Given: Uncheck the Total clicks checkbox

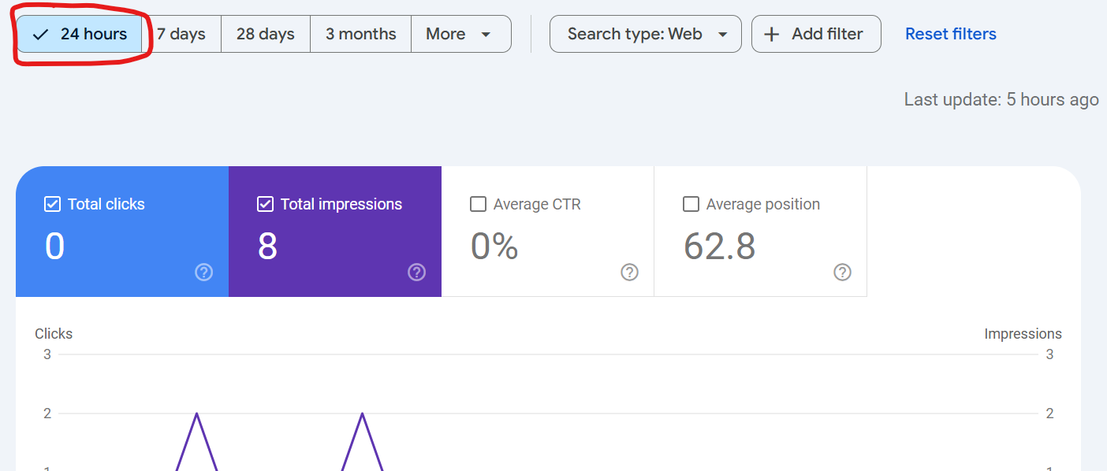Looking at the screenshot, I should tap(52, 204).
